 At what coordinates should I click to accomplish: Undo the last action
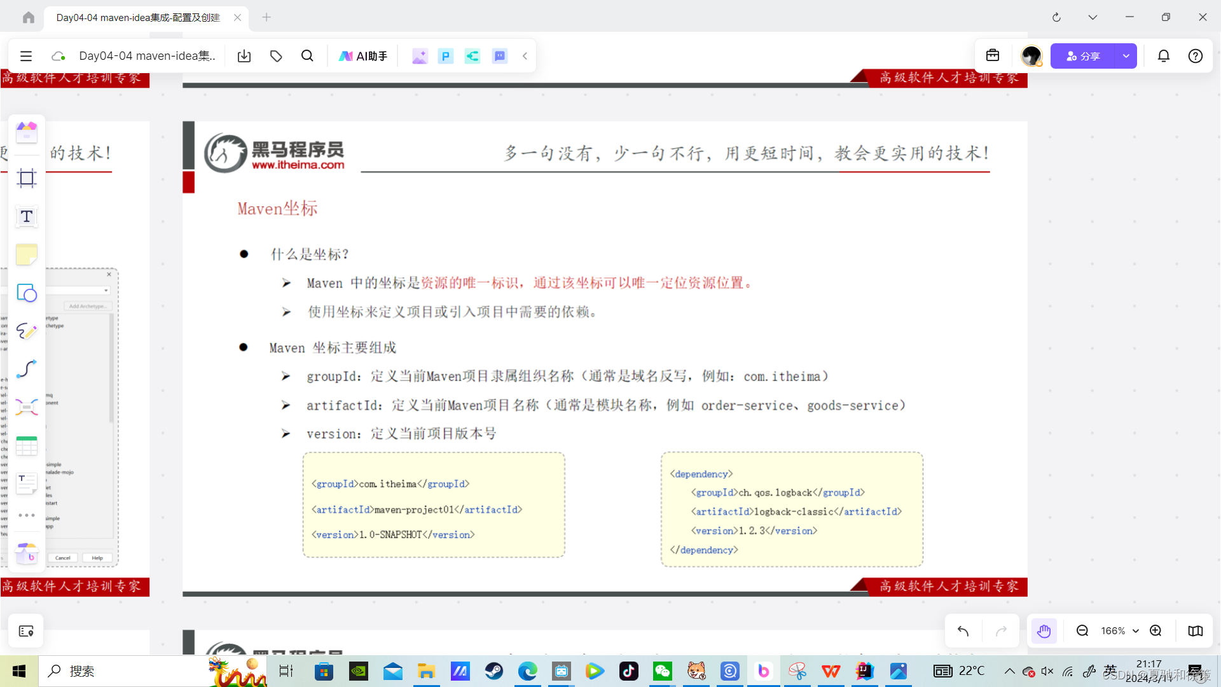pyautogui.click(x=963, y=630)
